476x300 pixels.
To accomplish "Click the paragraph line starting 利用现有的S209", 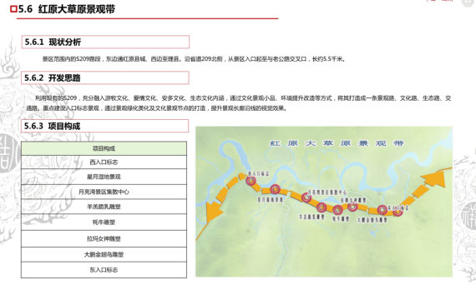I will pos(243,97).
